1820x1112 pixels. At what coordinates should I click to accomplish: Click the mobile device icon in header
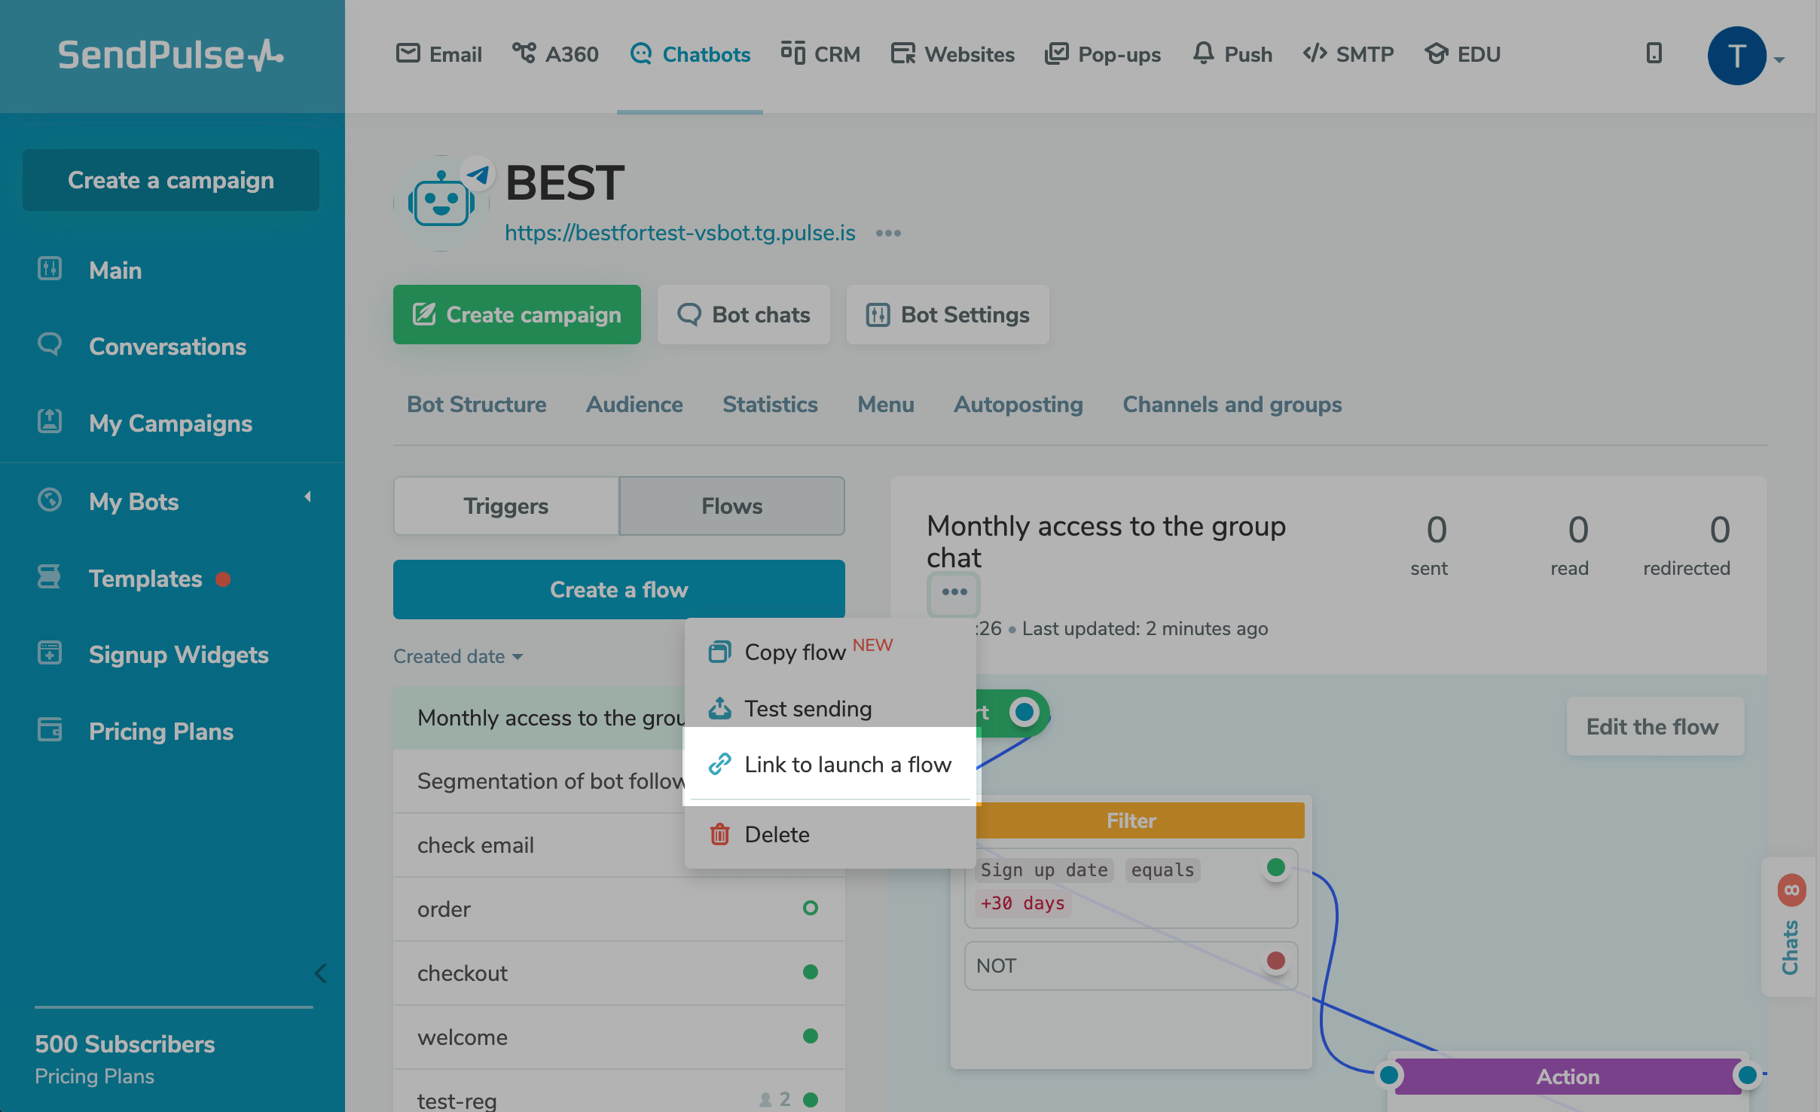(1654, 53)
